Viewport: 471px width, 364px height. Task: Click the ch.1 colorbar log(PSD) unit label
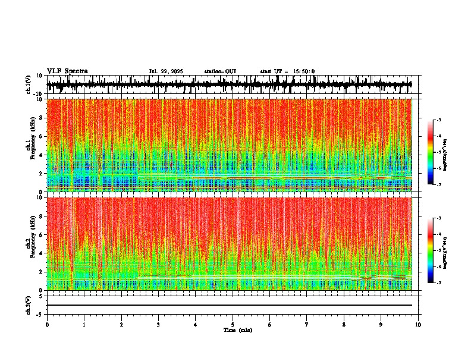(446, 155)
